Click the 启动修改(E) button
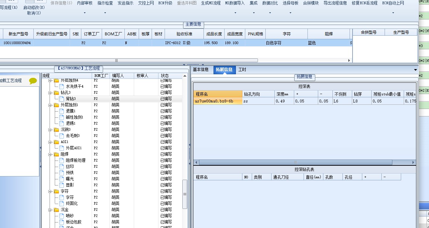This screenshot has width=429, height=228. coord(34,7)
